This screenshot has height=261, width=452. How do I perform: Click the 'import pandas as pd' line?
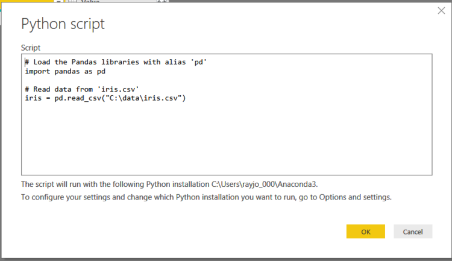65,71
